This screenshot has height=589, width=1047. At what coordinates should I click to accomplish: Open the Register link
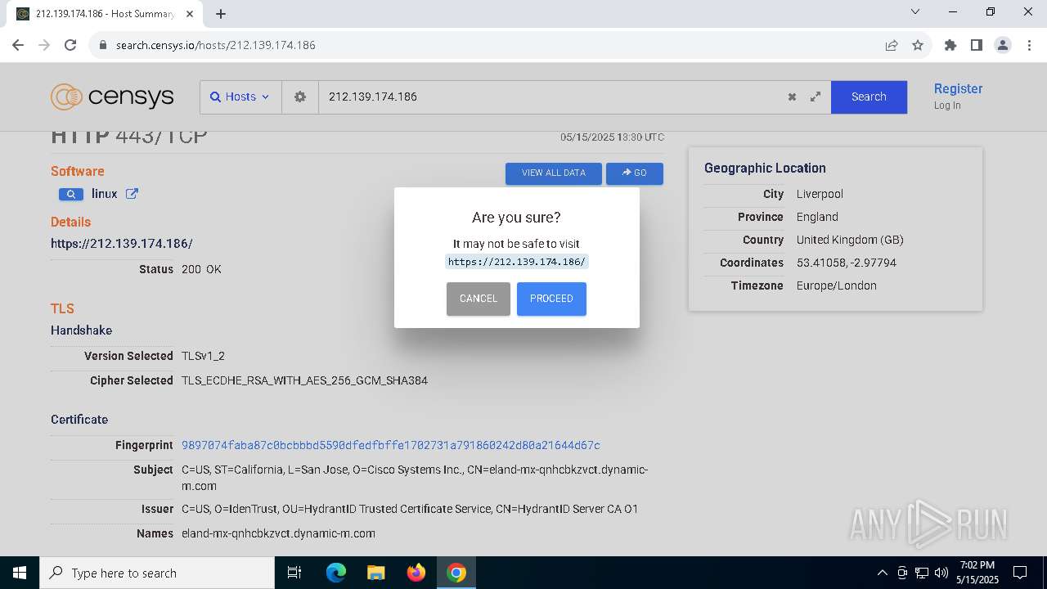[958, 88]
